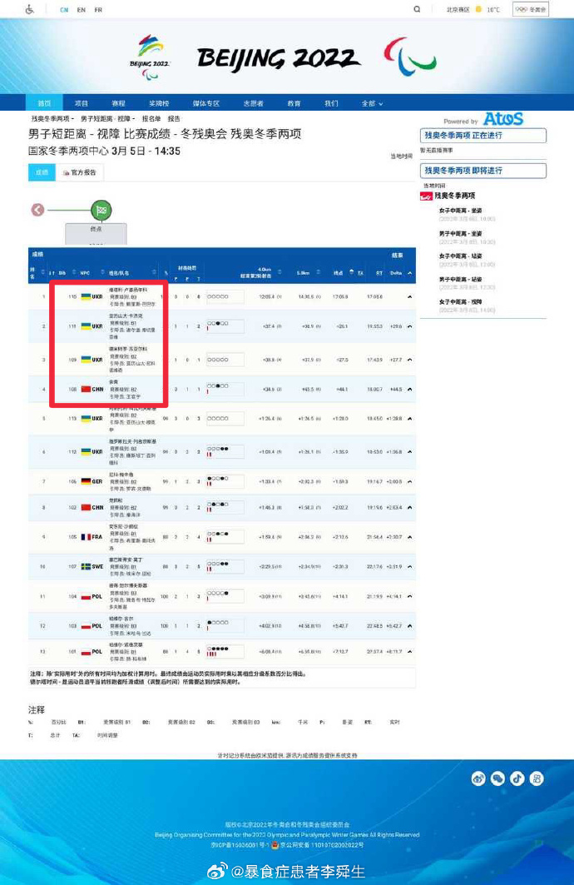The height and width of the screenshot is (885, 574).
Task: Click the Sweden flag in bib 107 row
Action: [86, 566]
